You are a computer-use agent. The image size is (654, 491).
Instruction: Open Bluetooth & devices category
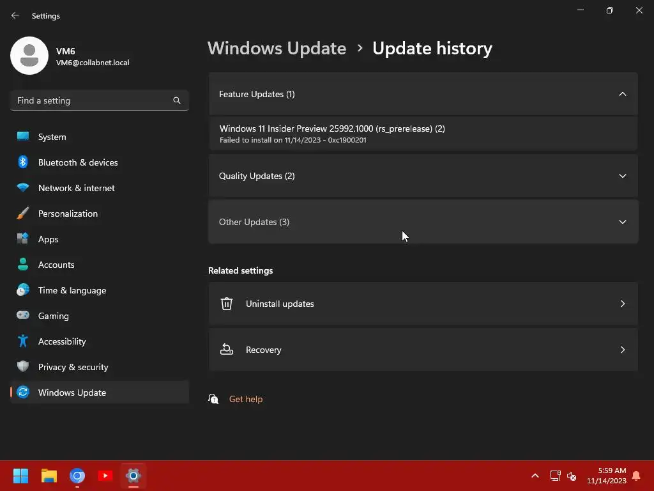click(x=99, y=162)
